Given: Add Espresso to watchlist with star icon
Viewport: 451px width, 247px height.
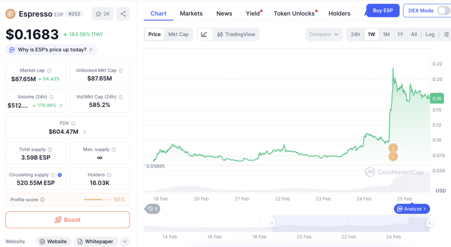Looking at the screenshot, I should [x=102, y=14].
